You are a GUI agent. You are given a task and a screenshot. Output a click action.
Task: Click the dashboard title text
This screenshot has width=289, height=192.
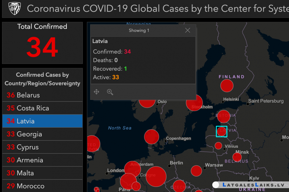pos(158,9)
